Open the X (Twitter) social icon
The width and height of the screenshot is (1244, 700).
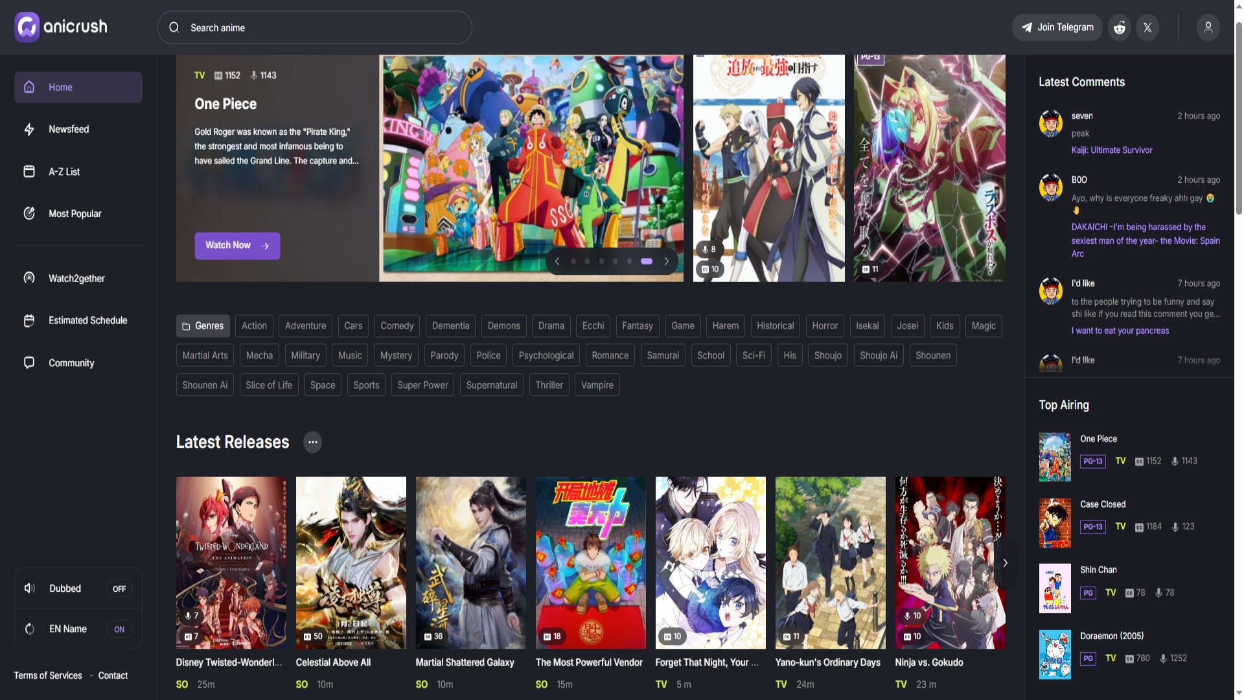coord(1147,27)
